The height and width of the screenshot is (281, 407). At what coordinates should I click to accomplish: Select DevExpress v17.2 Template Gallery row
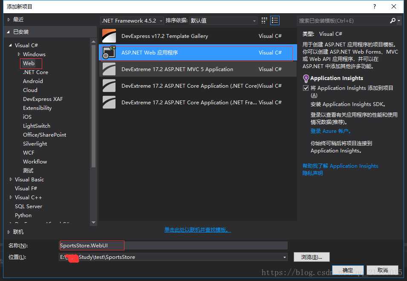click(198, 36)
